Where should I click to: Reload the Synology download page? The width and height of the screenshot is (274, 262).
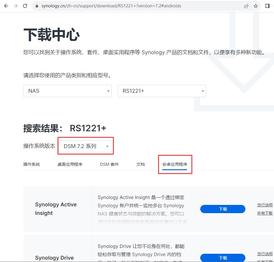coord(25,6)
